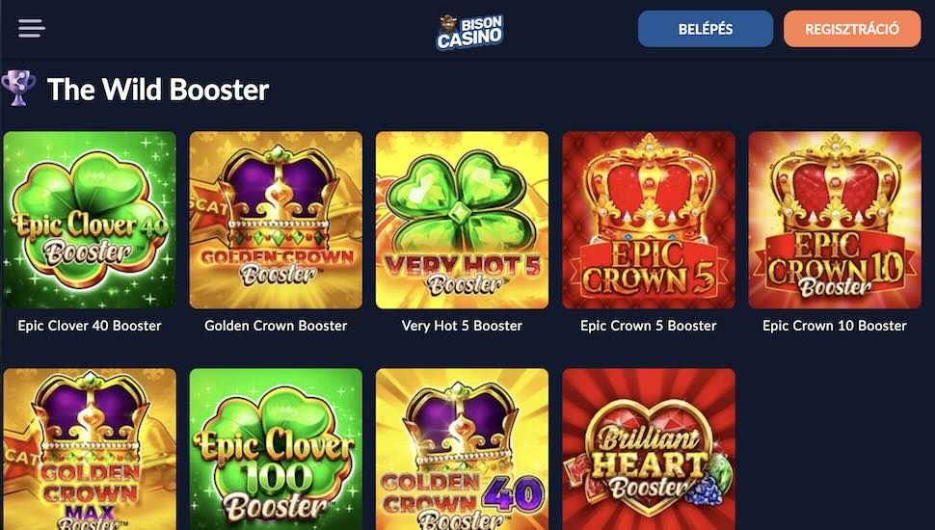Select the Golden Crown 40 Booster tile
Screen dimensions: 935x530
tap(462, 449)
